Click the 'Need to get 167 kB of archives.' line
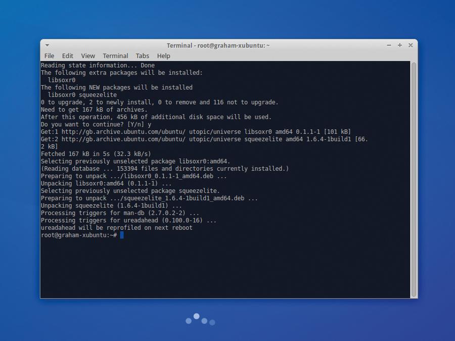This screenshot has width=455, height=341. pos(94,110)
